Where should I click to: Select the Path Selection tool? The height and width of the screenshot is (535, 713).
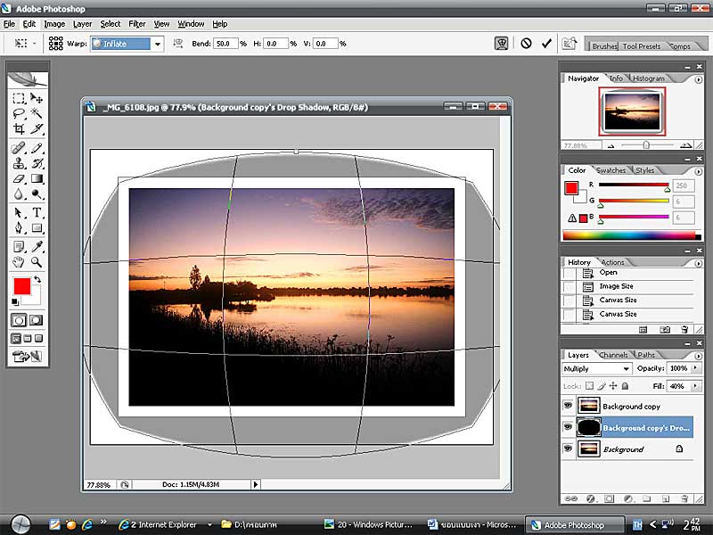pyautogui.click(x=19, y=212)
